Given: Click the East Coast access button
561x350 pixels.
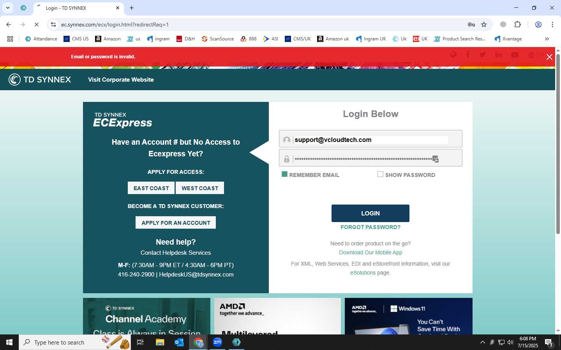Looking at the screenshot, I should tap(151, 188).
